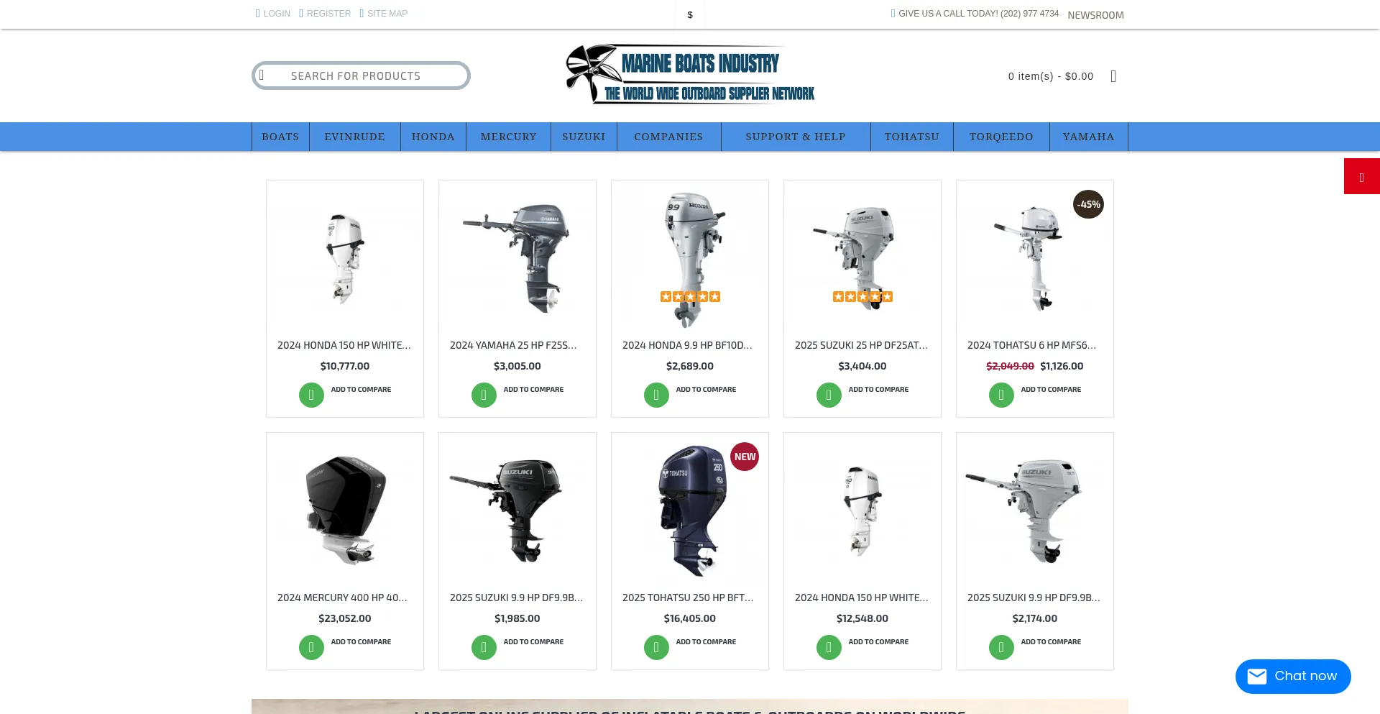This screenshot has height=714, width=1380.
Task: Click the green cart icon under Yamaha 25 HP
Action: 484,395
